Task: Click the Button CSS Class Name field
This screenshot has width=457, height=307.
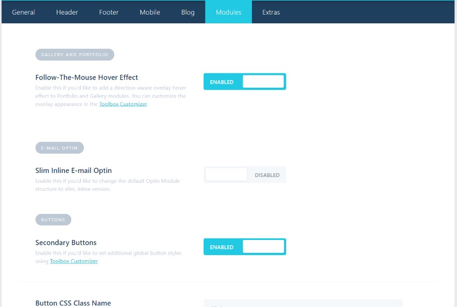Action: (303, 303)
